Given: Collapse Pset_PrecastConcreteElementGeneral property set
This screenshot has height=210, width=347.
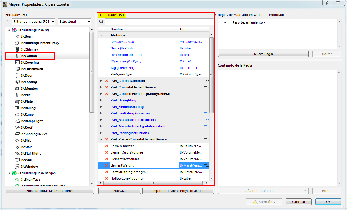Looking at the screenshot, I should coord(101,139).
